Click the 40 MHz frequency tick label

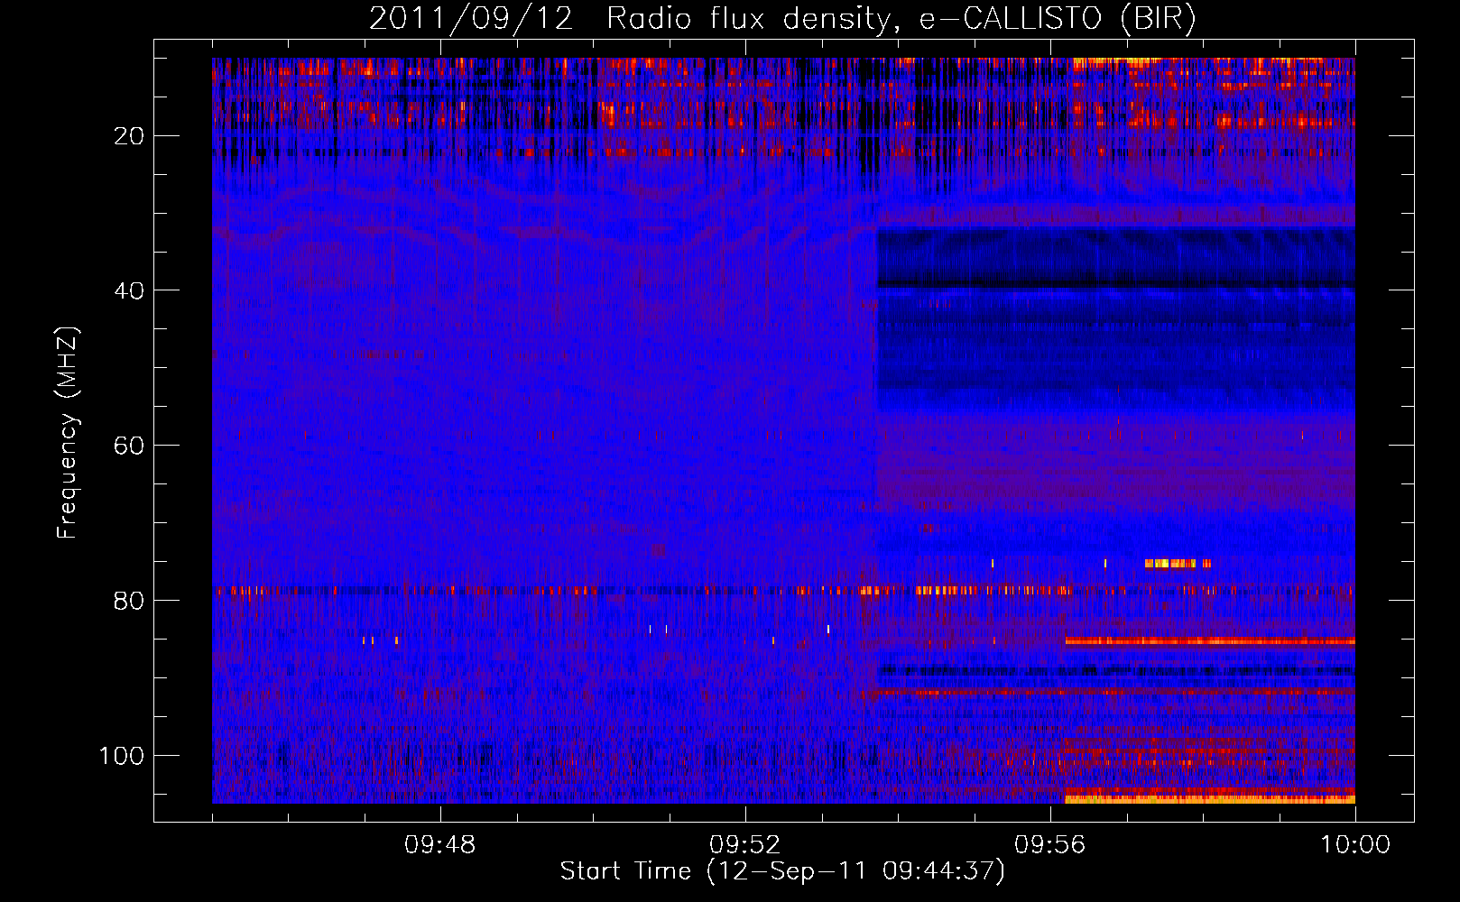129,290
